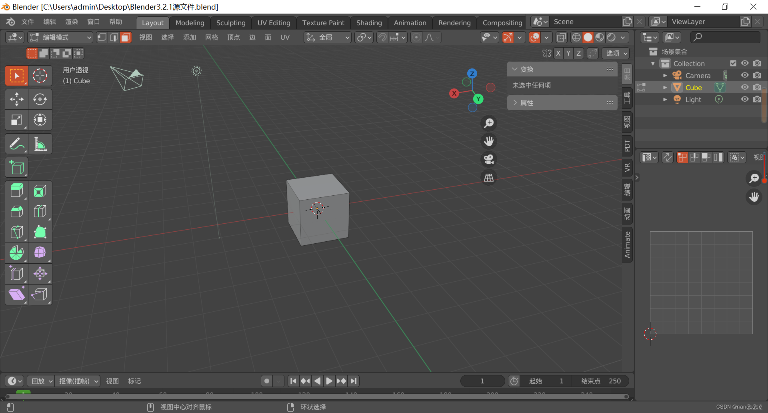The image size is (768, 413).
Task: Select the Cursor tool in toolbar
Action: tap(40, 76)
